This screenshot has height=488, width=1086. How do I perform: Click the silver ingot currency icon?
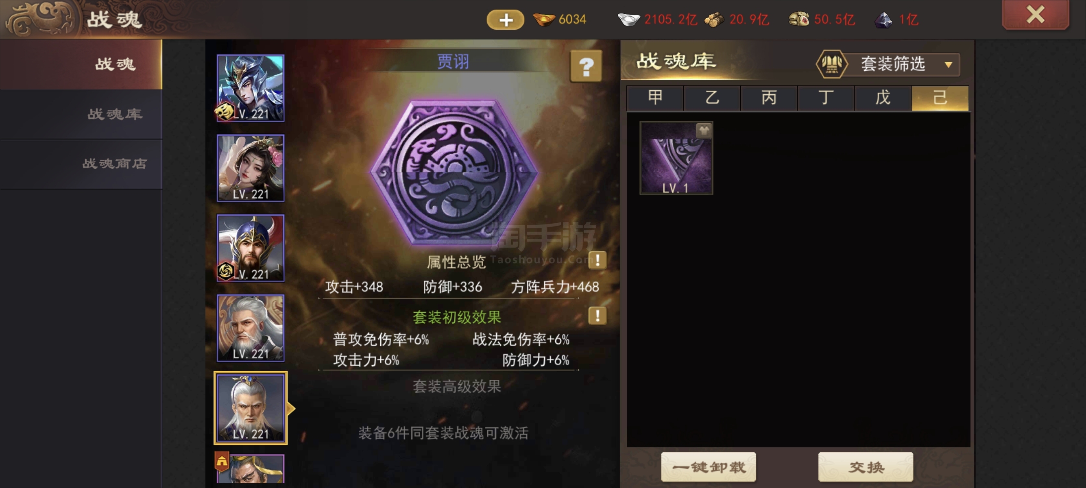(628, 20)
